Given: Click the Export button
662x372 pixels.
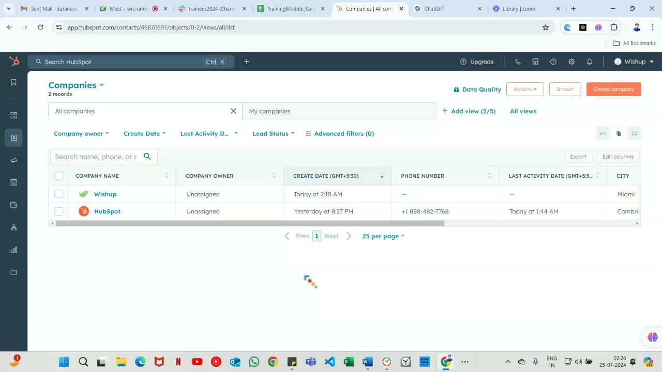Looking at the screenshot, I should pos(578,157).
